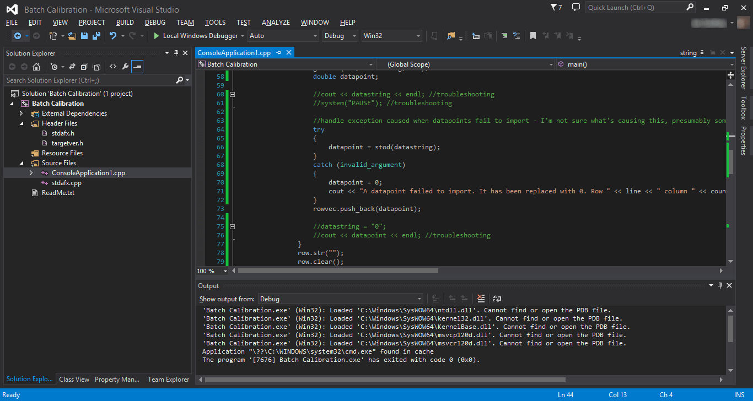Image resolution: width=753 pixels, height=401 pixels.
Task: Pin the Output window
Action: 719,285
